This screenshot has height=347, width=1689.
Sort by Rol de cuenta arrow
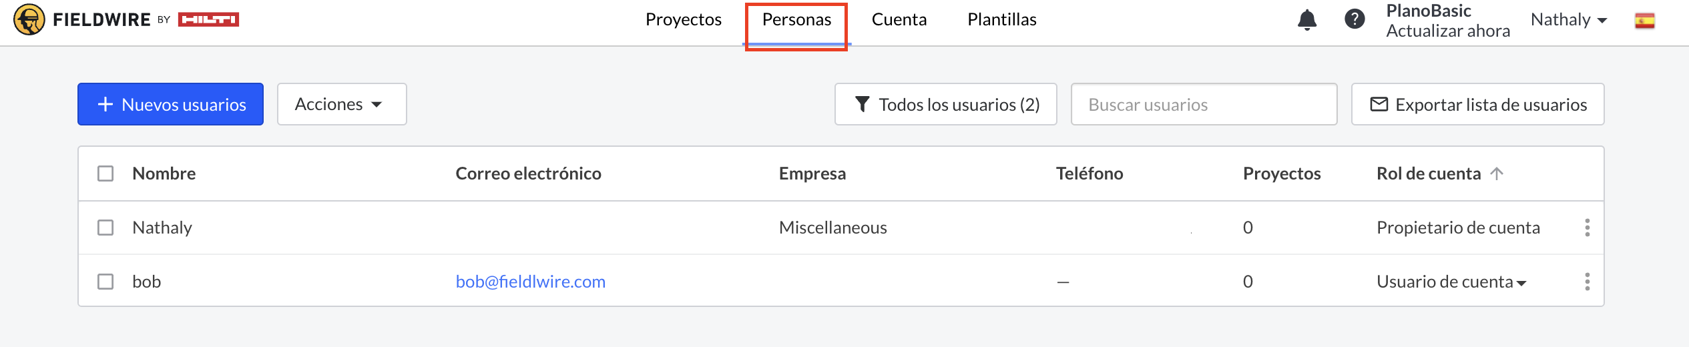click(x=1497, y=173)
